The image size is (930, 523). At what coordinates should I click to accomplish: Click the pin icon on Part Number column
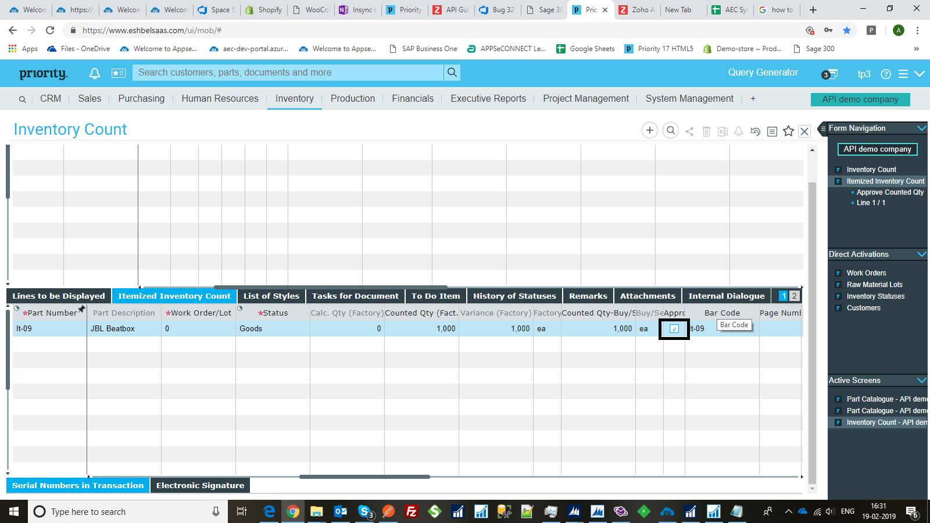click(x=82, y=309)
